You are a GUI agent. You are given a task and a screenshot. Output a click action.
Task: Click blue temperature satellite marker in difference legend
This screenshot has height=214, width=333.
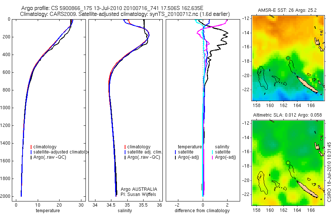(x=175, y=152)
